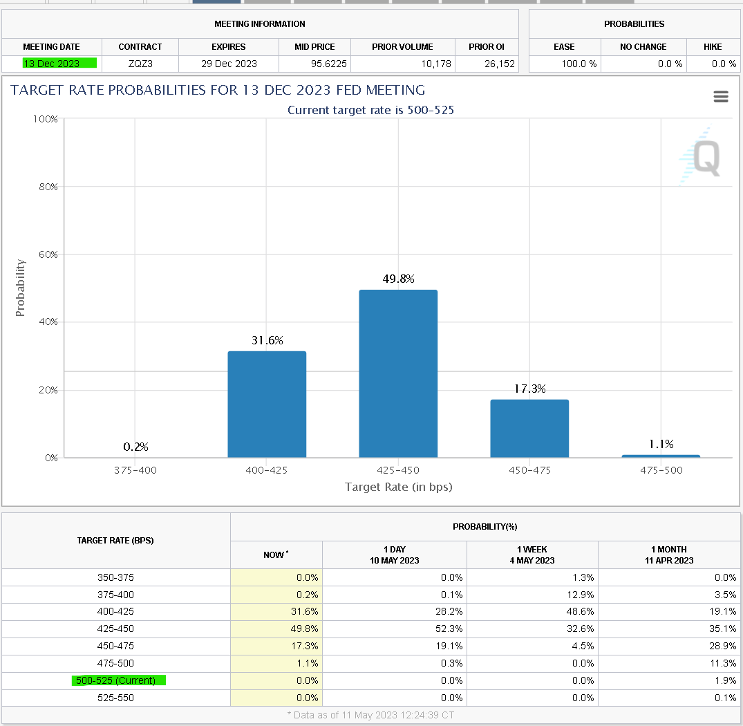Click the 0.2% label above 375-400
The image size is (743, 726).
(135, 447)
